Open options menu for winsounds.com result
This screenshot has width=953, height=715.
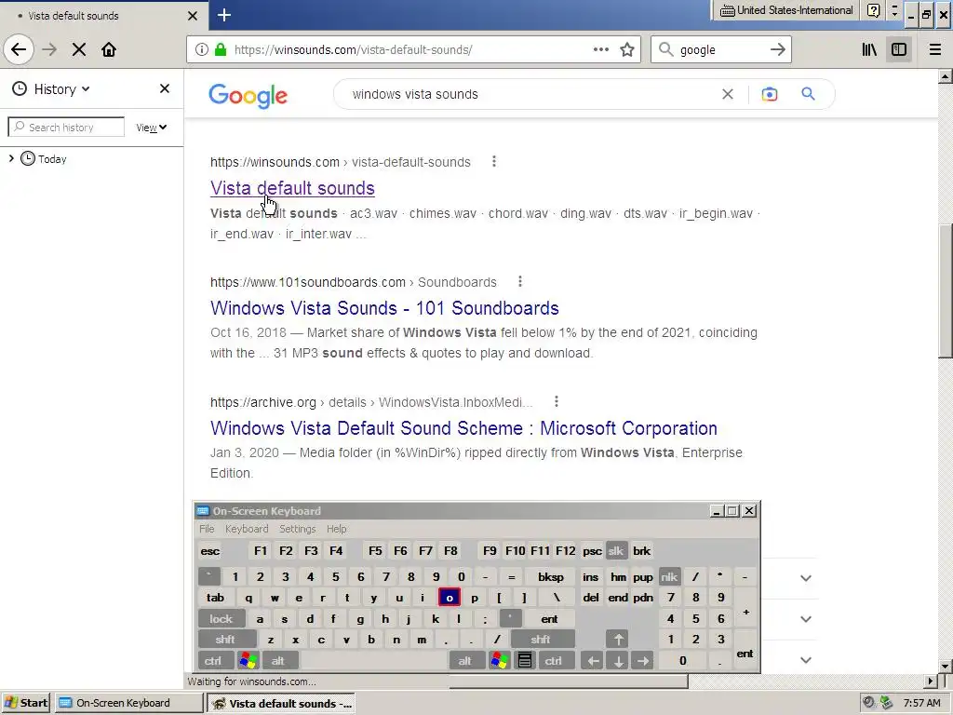click(x=494, y=161)
